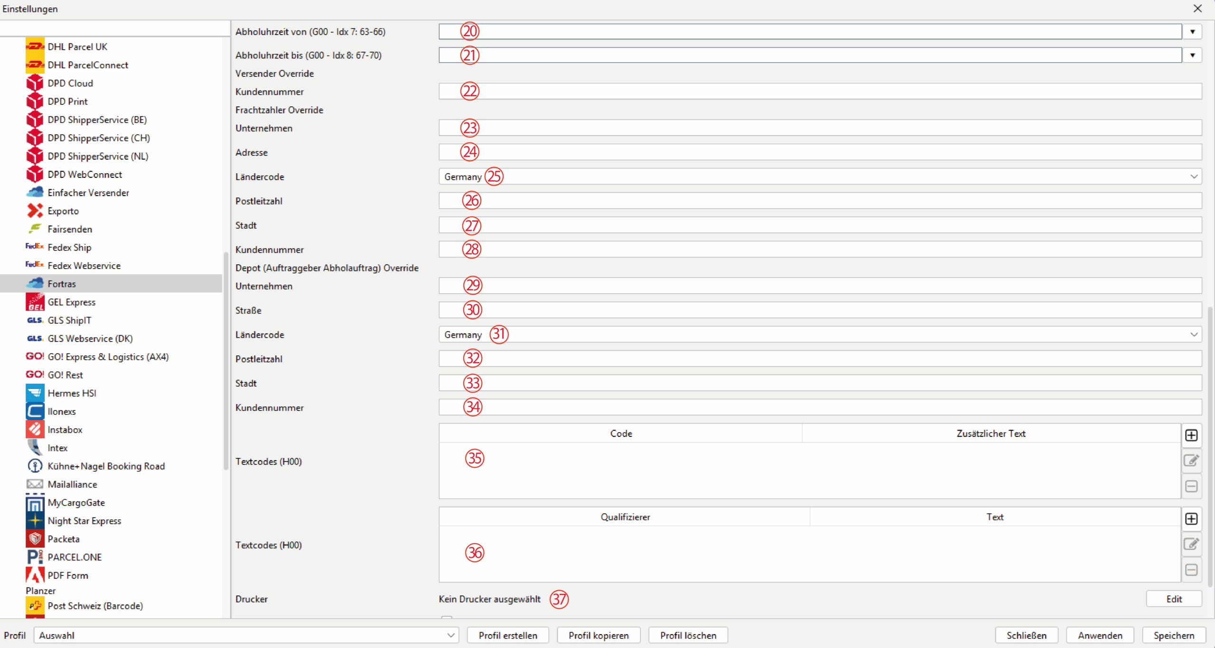
Task: Open Abholuhrzeit von dropdown arrow
Action: 1192,32
